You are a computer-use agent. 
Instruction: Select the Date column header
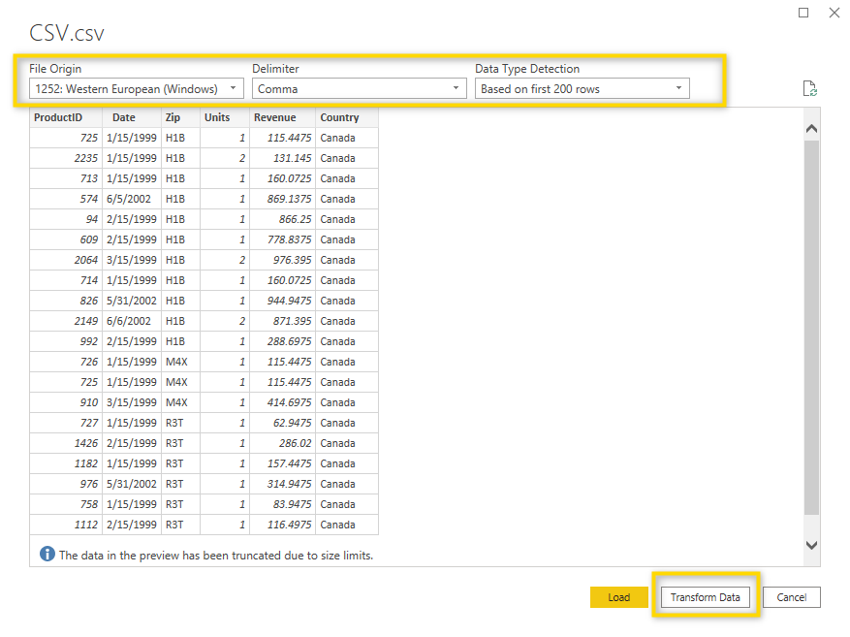(132, 117)
